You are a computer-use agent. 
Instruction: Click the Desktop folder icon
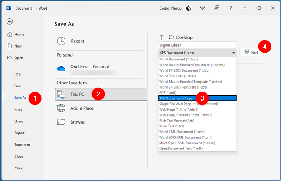(171, 37)
